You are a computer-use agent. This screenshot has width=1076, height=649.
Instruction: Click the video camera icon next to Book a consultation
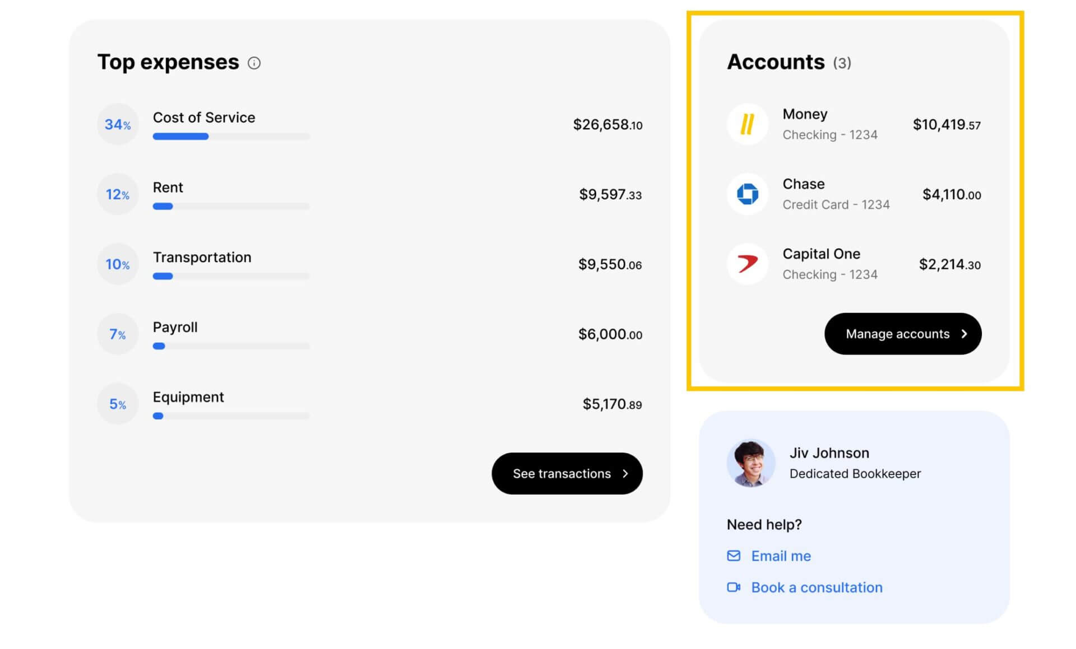734,587
